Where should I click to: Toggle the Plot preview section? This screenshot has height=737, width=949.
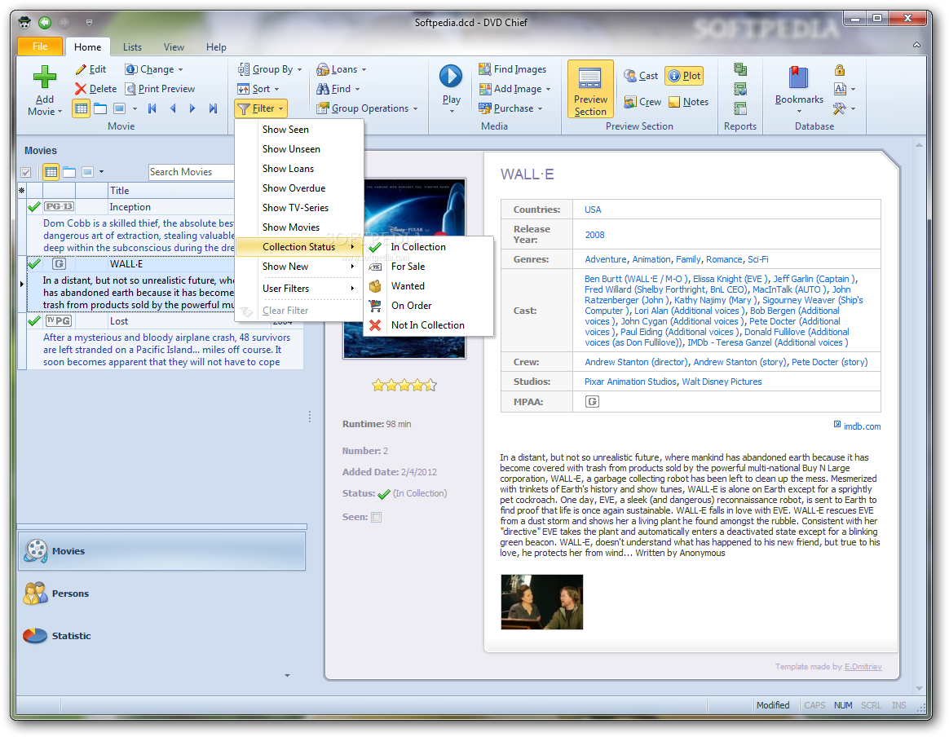684,76
